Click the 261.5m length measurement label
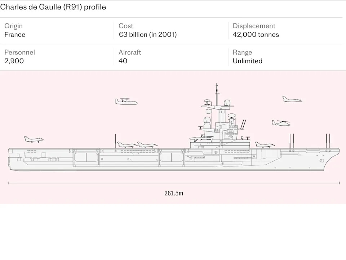This screenshot has width=346, height=260. point(173,193)
